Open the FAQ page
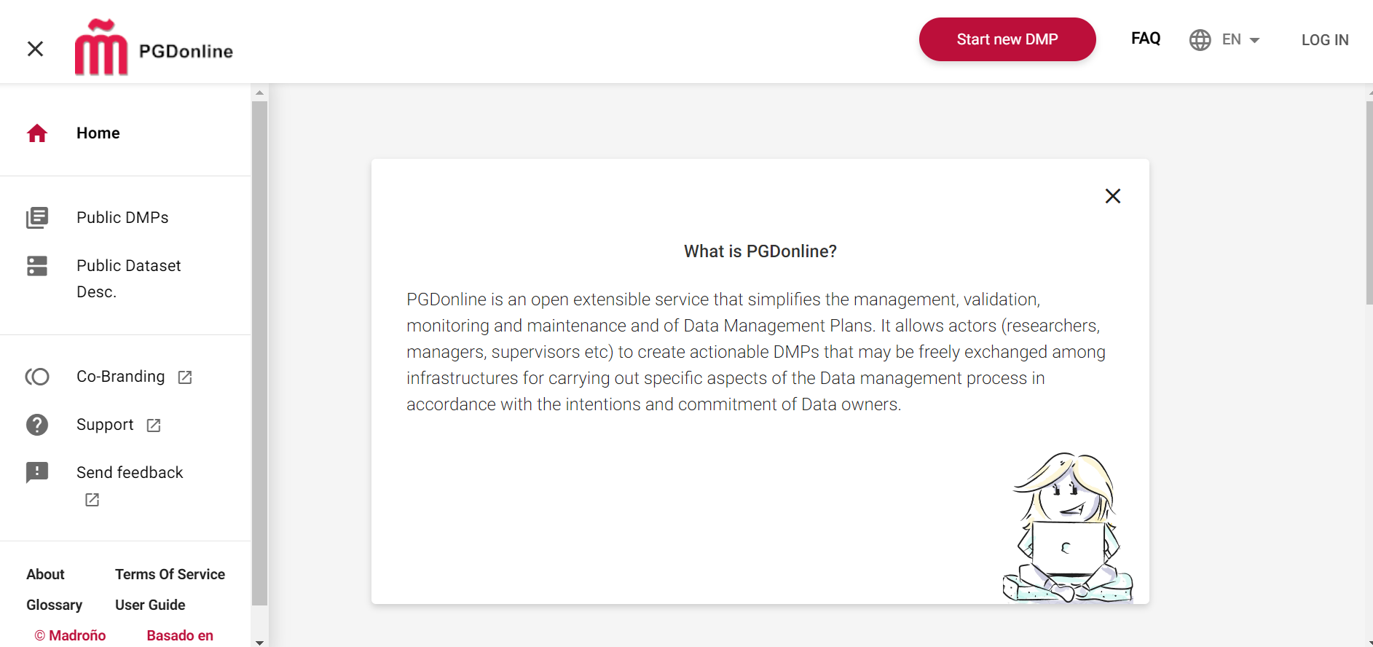The image size is (1373, 647). tap(1145, 39)
